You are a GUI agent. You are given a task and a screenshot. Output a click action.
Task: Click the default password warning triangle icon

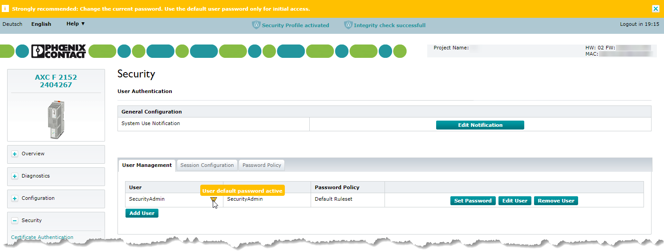coord(214,200)
